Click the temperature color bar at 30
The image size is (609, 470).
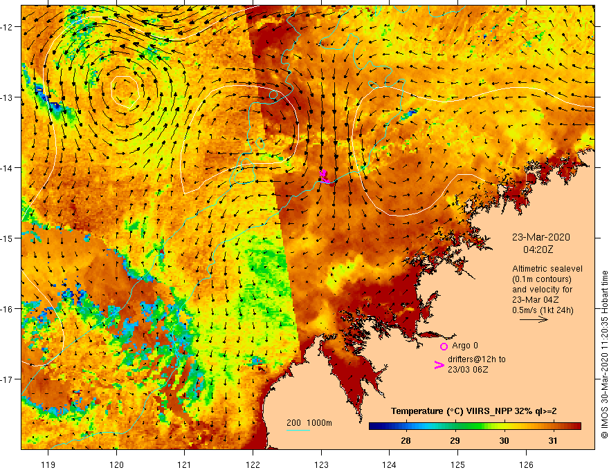tap(504, 426)
